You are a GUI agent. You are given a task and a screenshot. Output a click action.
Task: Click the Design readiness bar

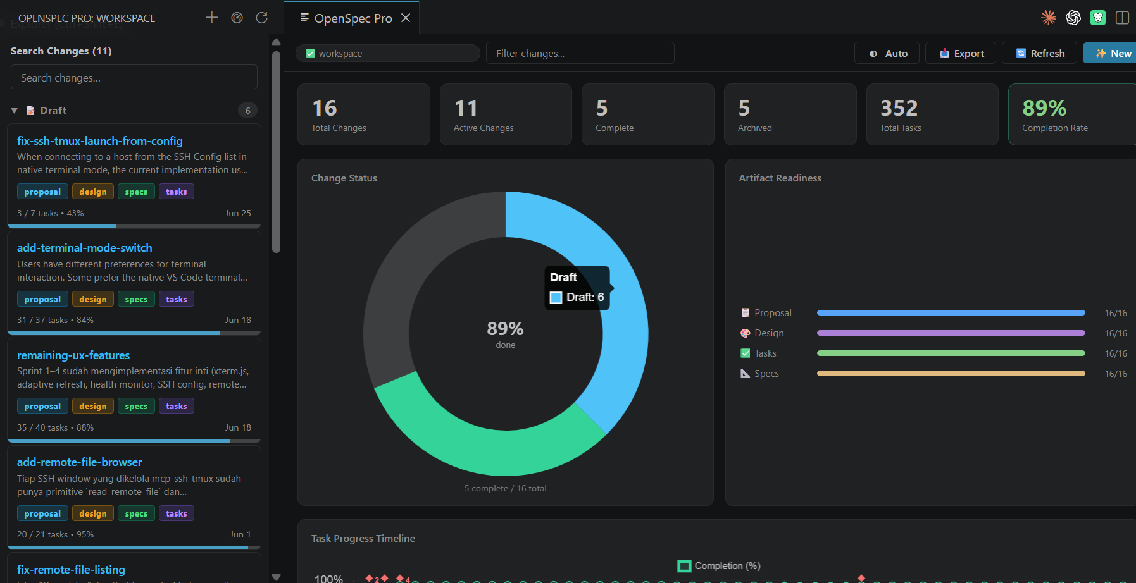click(951, 333)
